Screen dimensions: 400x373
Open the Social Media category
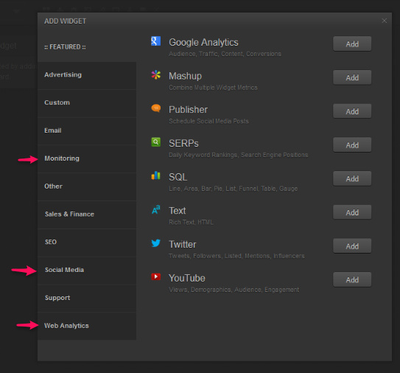[87, 270]
